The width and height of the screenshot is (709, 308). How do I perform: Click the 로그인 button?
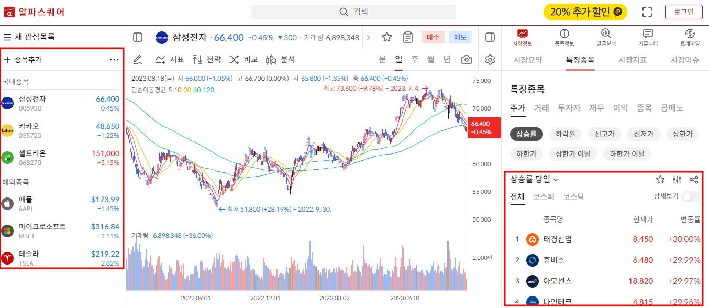tap(683, 12)
